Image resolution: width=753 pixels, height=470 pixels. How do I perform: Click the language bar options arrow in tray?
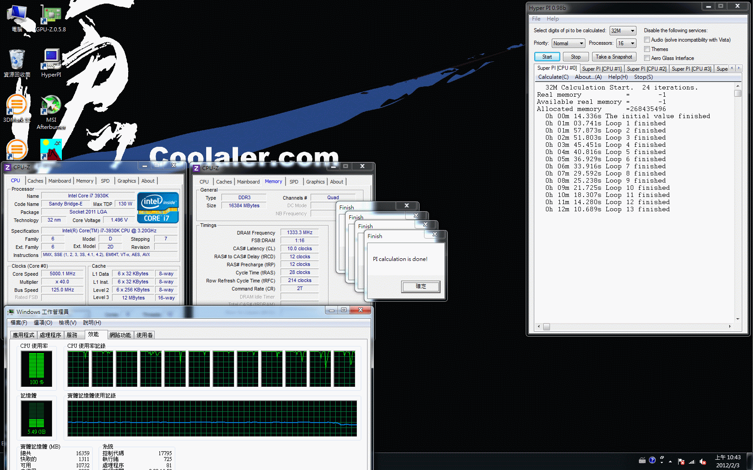[x=662, y=463]
